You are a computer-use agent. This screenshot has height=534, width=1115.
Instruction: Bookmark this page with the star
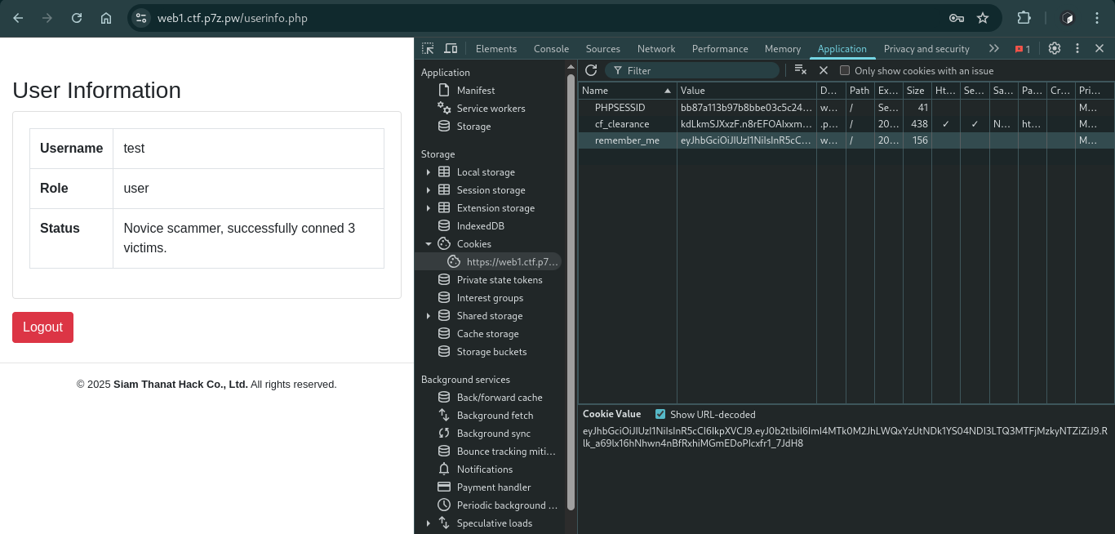pyautogui.click(x=983, y=18)
